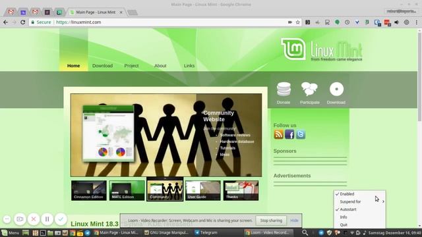Bookmark this page with the star icon
This screenshot has height=237, width=422.
click(297, 22)
